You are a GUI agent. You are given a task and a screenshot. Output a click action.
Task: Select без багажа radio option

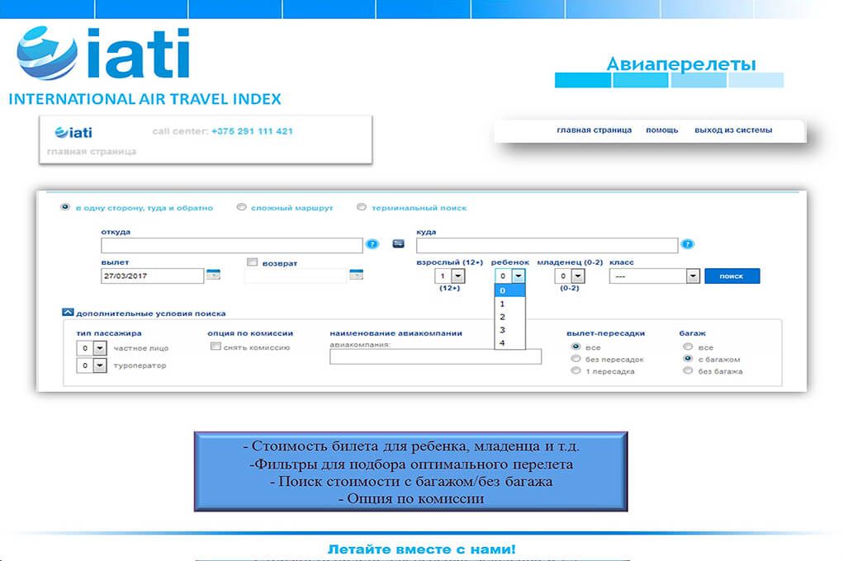coord(688,370)
